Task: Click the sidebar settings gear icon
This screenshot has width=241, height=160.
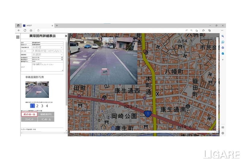Action: pos(223,133)
